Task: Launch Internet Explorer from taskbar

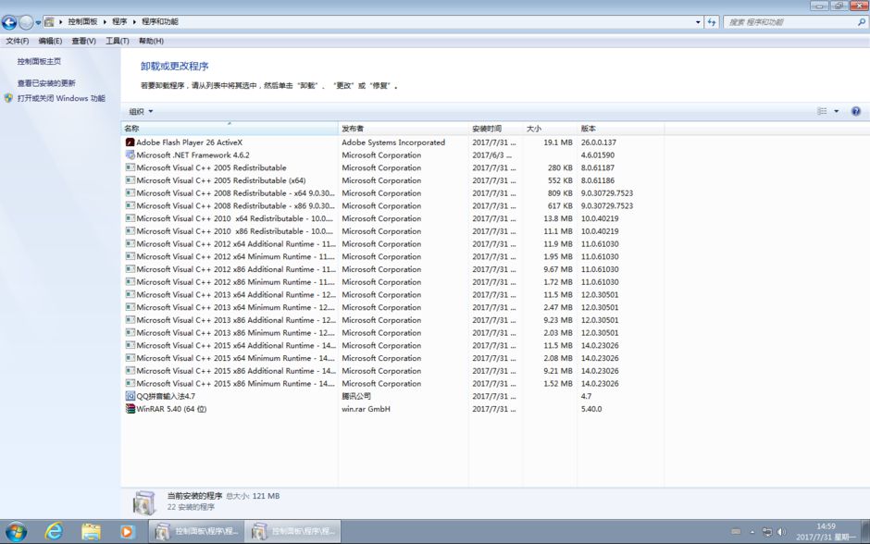Action: click(54, 532)
